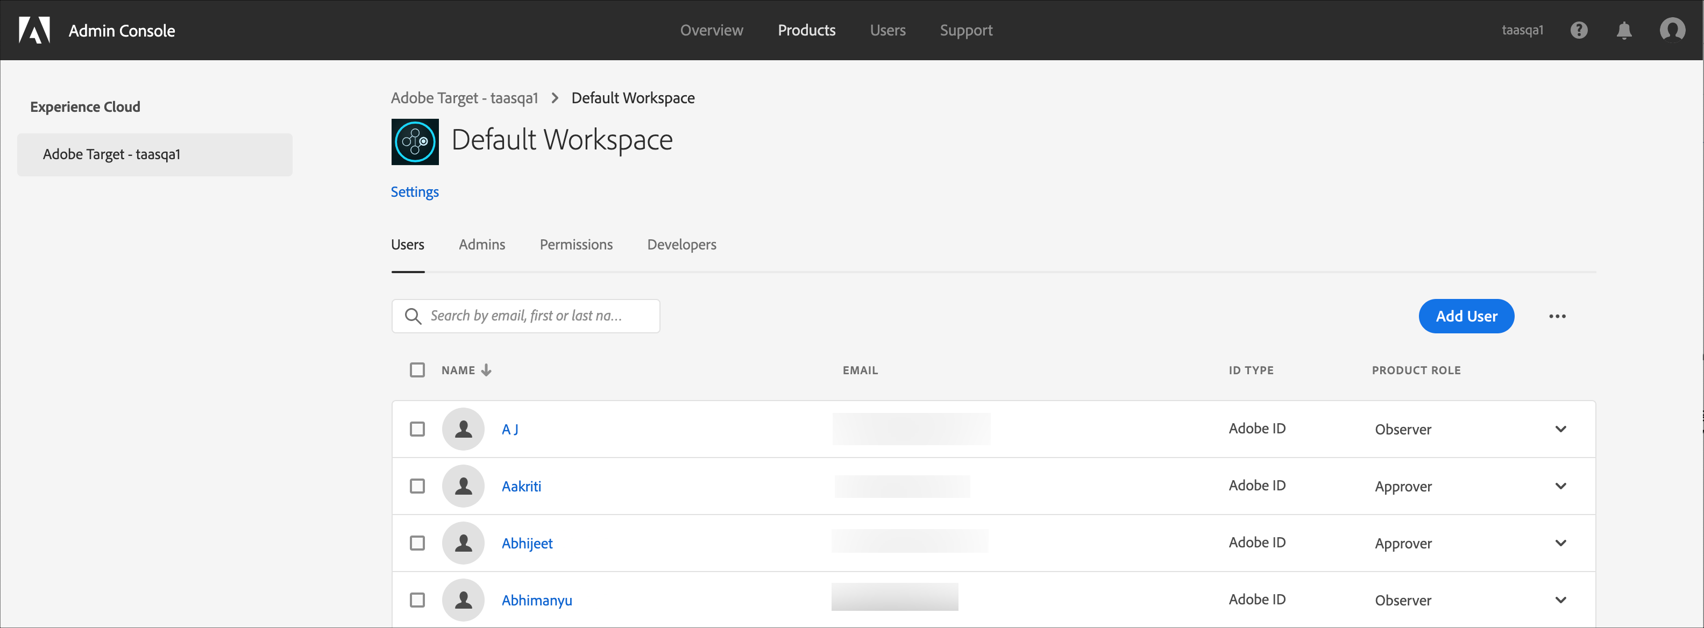Expand Abhijeet's Approver role dropdown
The width and height of the screenshot is (1704, 628).
1560,544
